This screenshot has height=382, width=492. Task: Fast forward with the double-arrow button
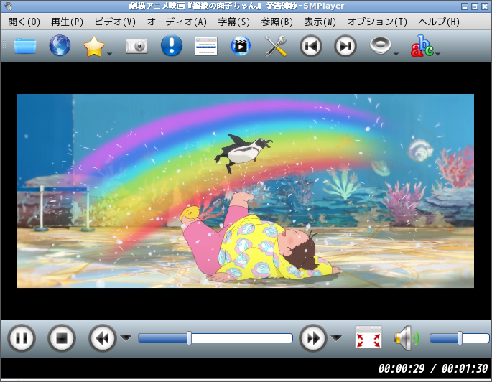click(x=312, y=338)
